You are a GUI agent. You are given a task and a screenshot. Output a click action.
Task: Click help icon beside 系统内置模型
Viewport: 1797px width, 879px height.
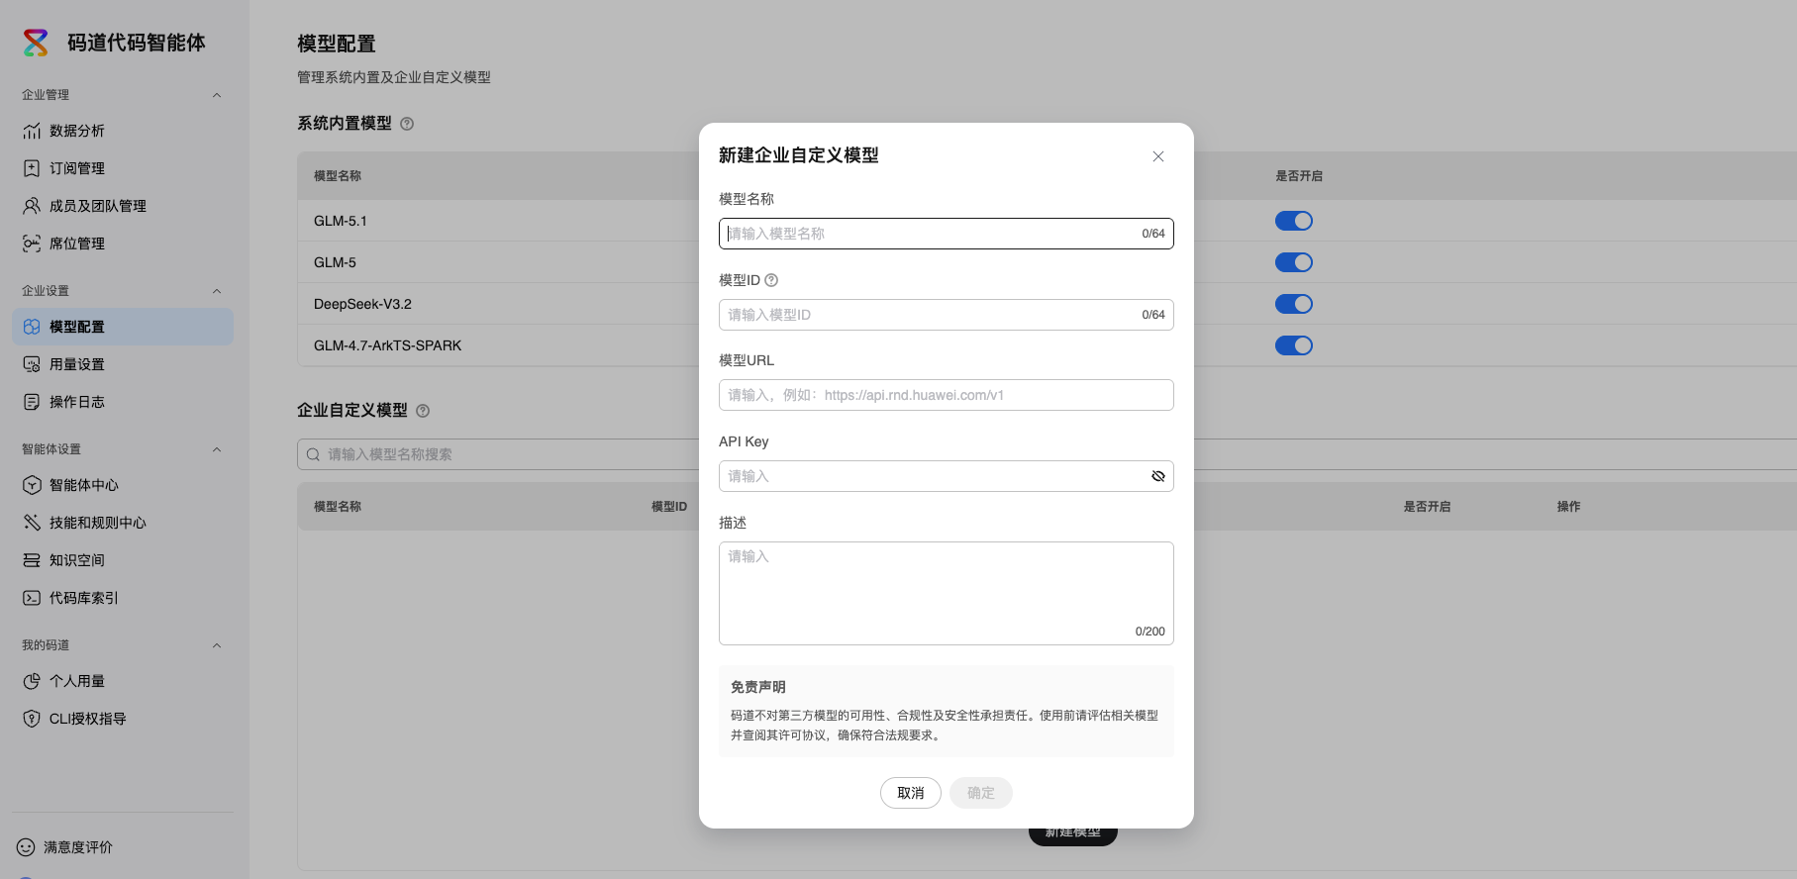click(407, 124)
